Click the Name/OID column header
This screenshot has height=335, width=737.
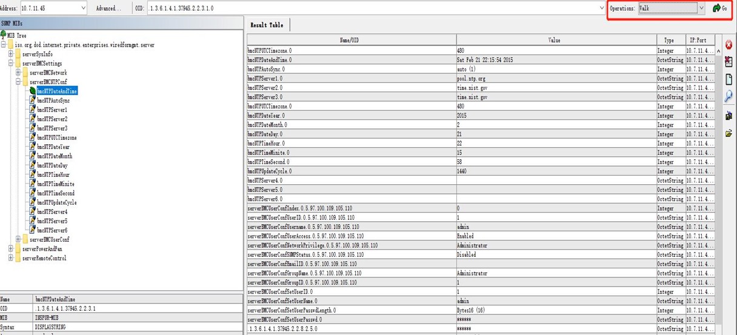(352, 40)
